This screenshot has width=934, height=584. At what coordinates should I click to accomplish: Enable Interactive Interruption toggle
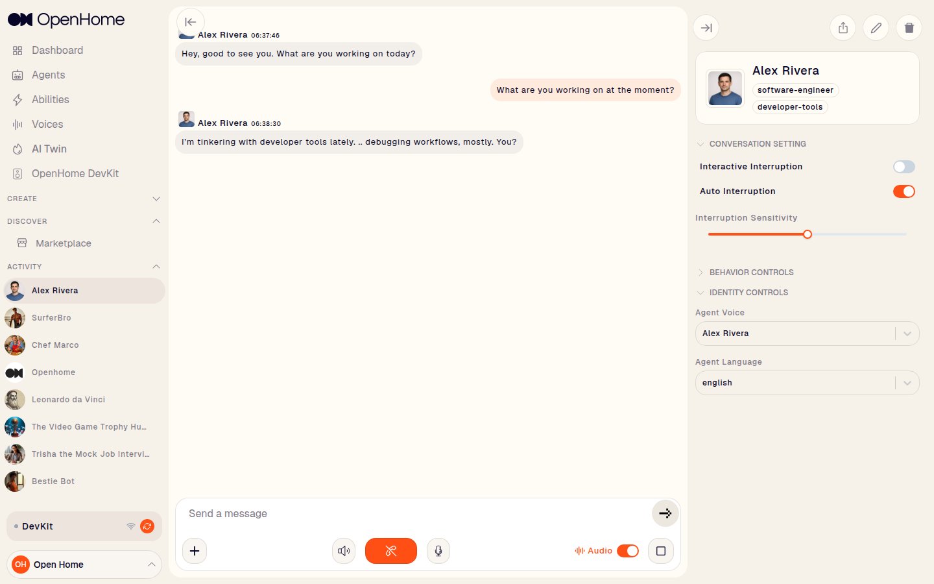click(x=904, y=167)
